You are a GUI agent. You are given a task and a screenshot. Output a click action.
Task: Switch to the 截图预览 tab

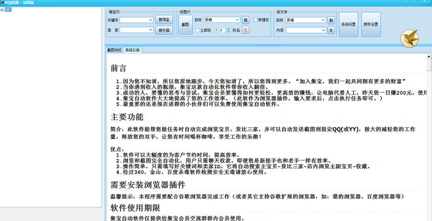(114, 50)
